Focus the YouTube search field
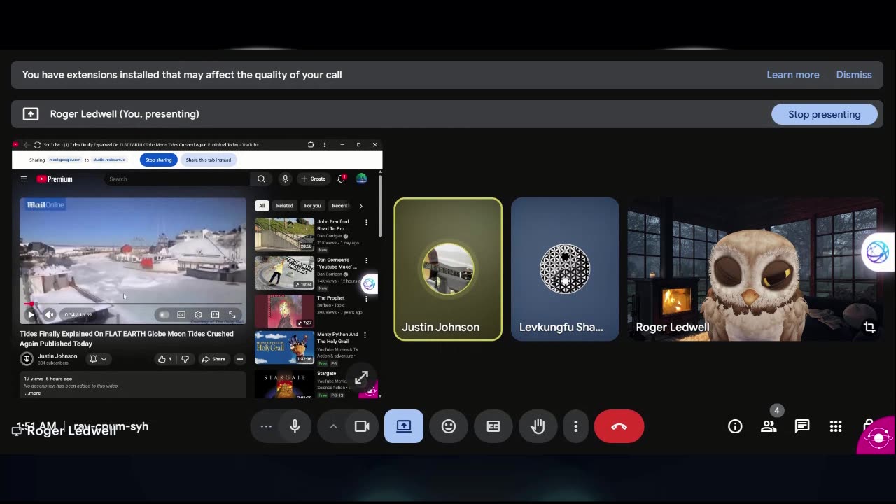Image resolution: width=896 pixels, height=504 pixels. click(x=177, y=178)
